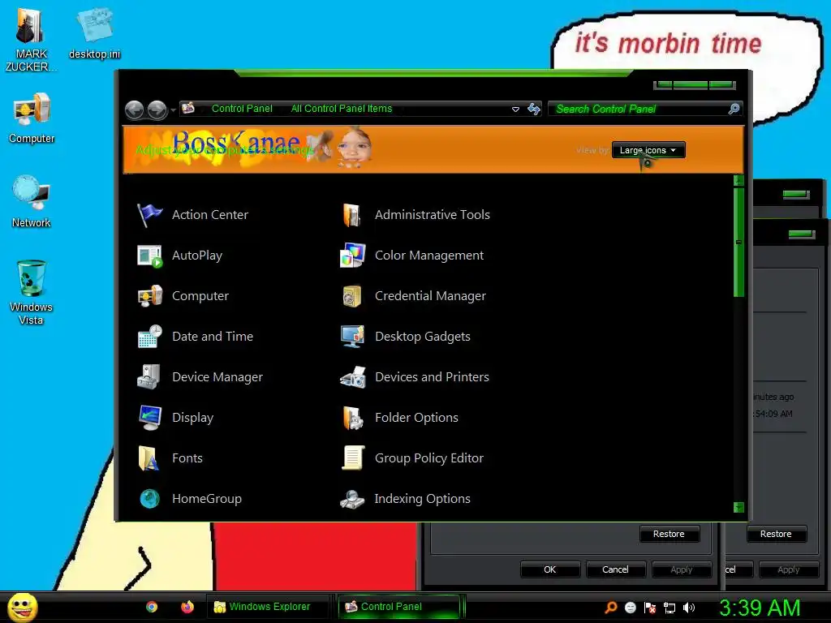Click Apply button in rightmost dialog

[788, 569]
